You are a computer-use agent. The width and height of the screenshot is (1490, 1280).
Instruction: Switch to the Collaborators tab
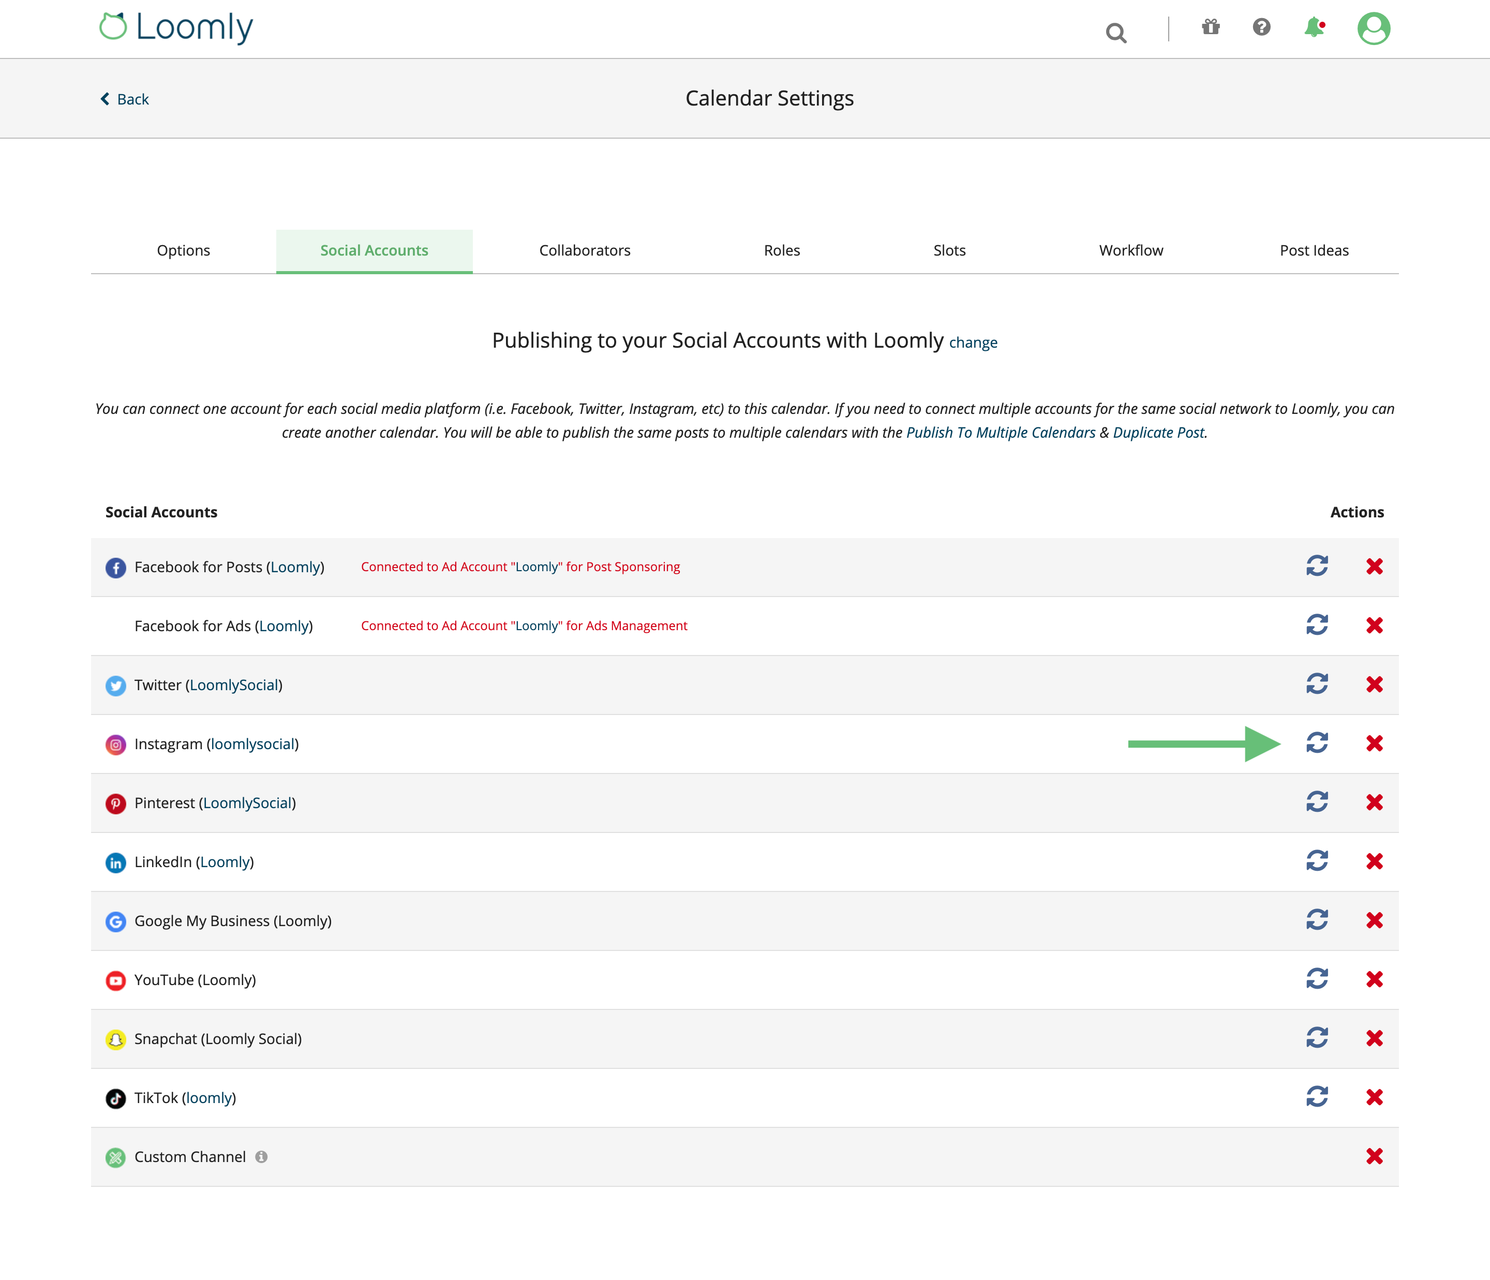[584, 250]
